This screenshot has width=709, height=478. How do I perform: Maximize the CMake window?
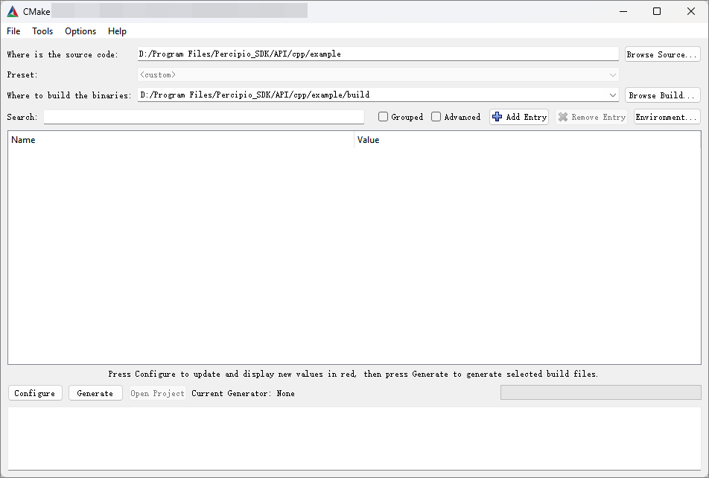(657, 11)
